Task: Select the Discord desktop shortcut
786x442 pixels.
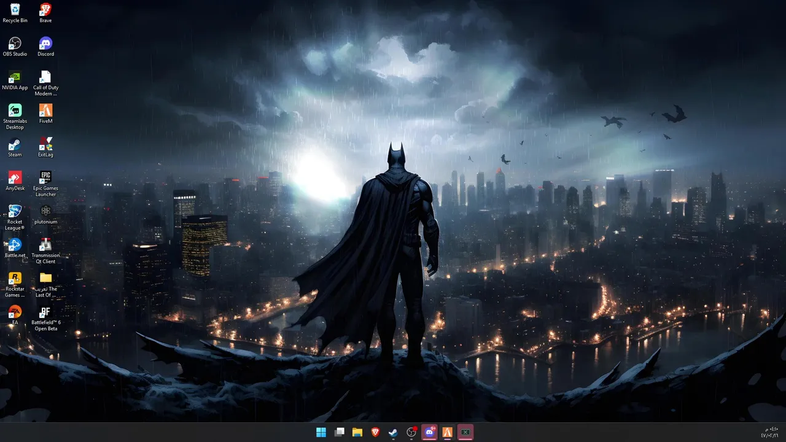Action: coord(45,47)
